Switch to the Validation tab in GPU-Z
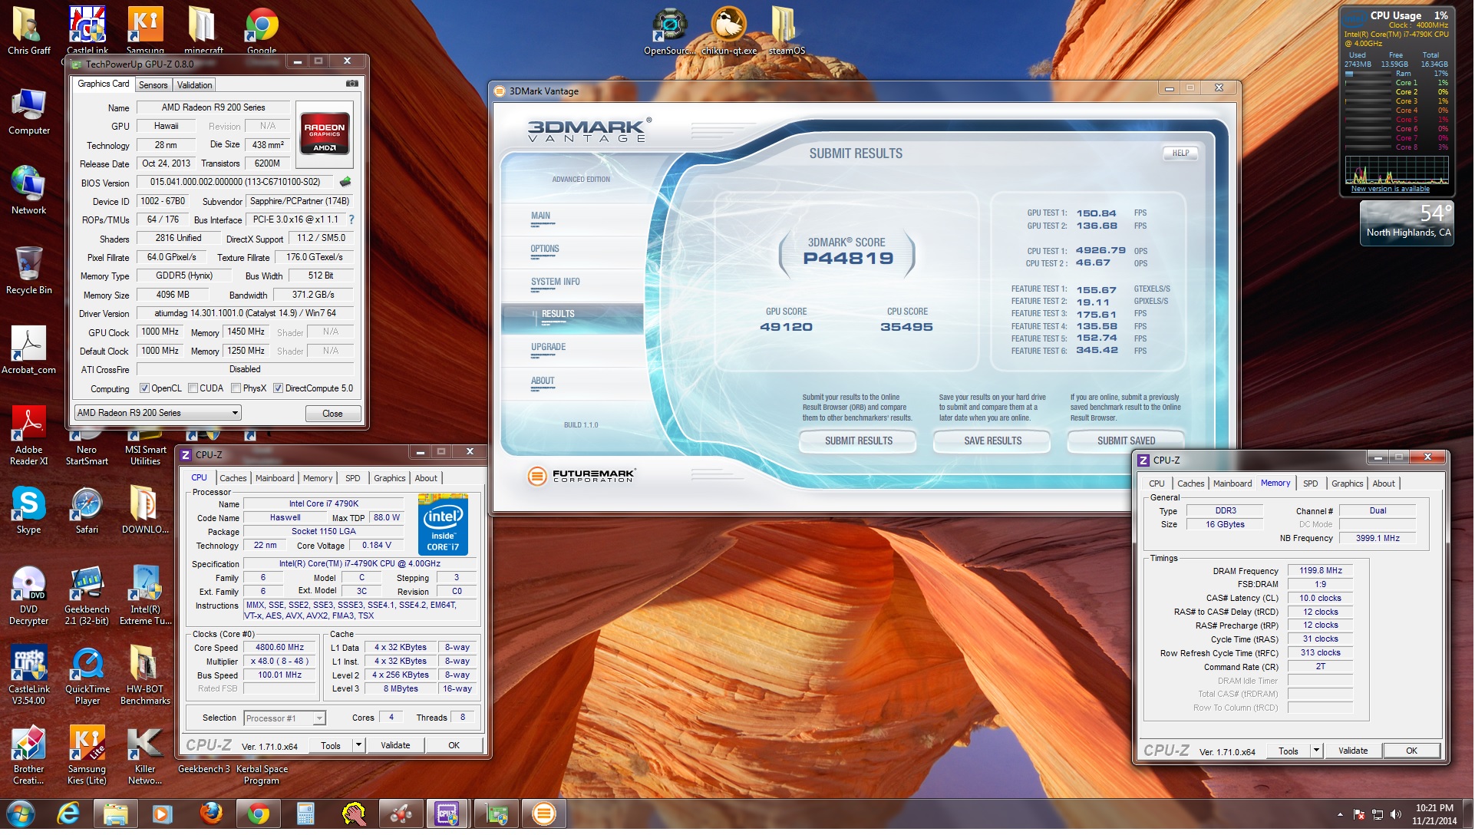 point(194,85)
